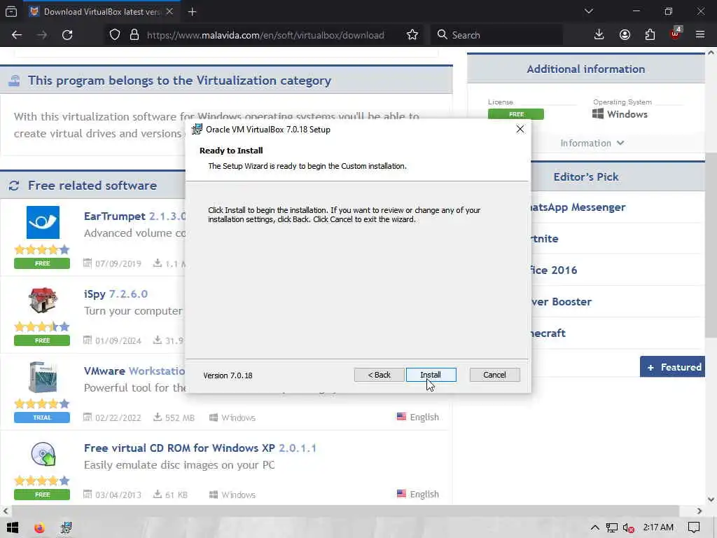Click the FREE license badge in Additional information

point(516,114)
